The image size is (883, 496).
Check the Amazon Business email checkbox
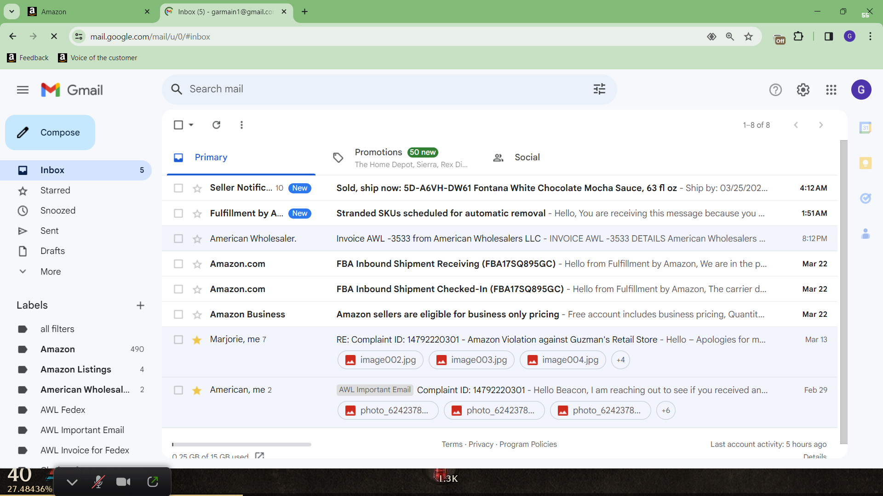click(178, 315)
